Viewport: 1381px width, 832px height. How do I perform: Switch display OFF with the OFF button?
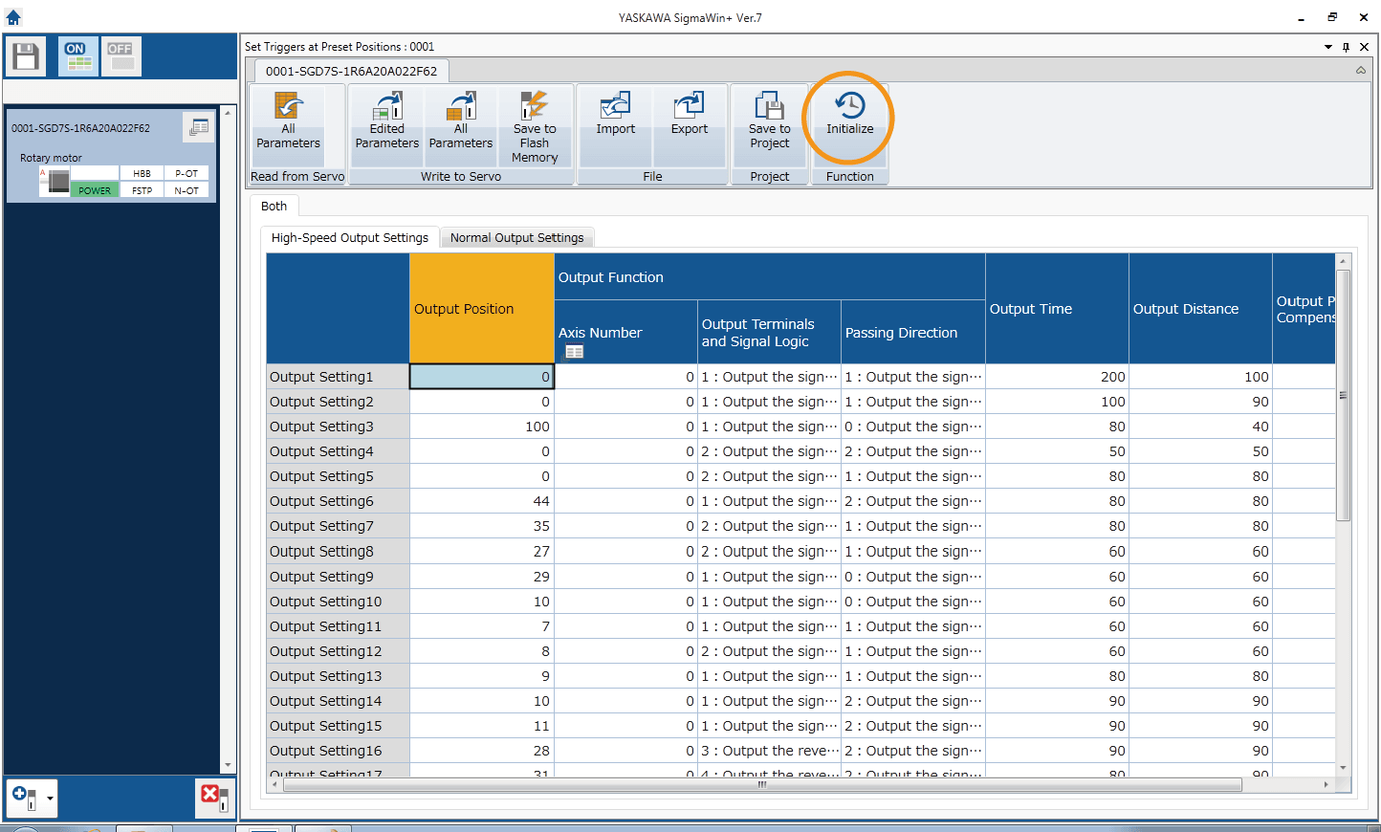pyautogui.click(x=121, y=56)
